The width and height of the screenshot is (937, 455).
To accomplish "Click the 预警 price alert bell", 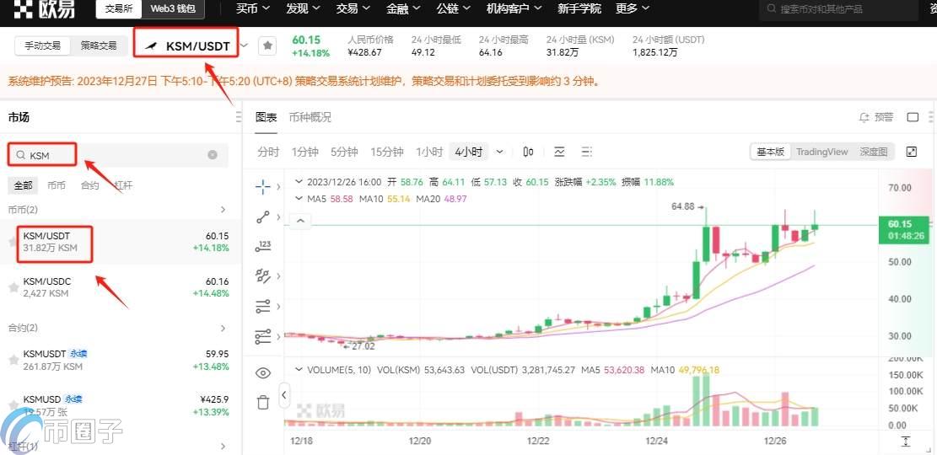I will click(875, 117).
